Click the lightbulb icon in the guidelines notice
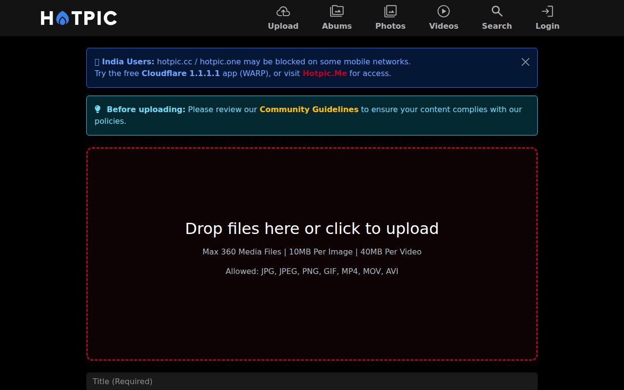Image resolution: width=624 pixels, height=390 pixels. (98, 109)
